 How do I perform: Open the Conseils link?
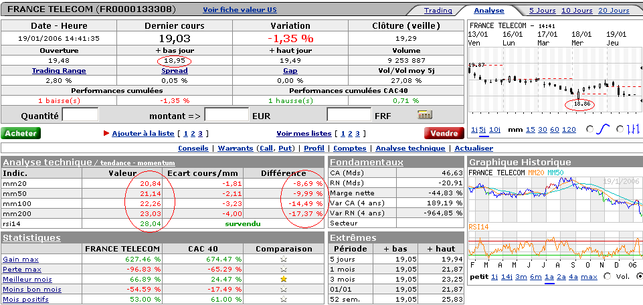[193, 148]
